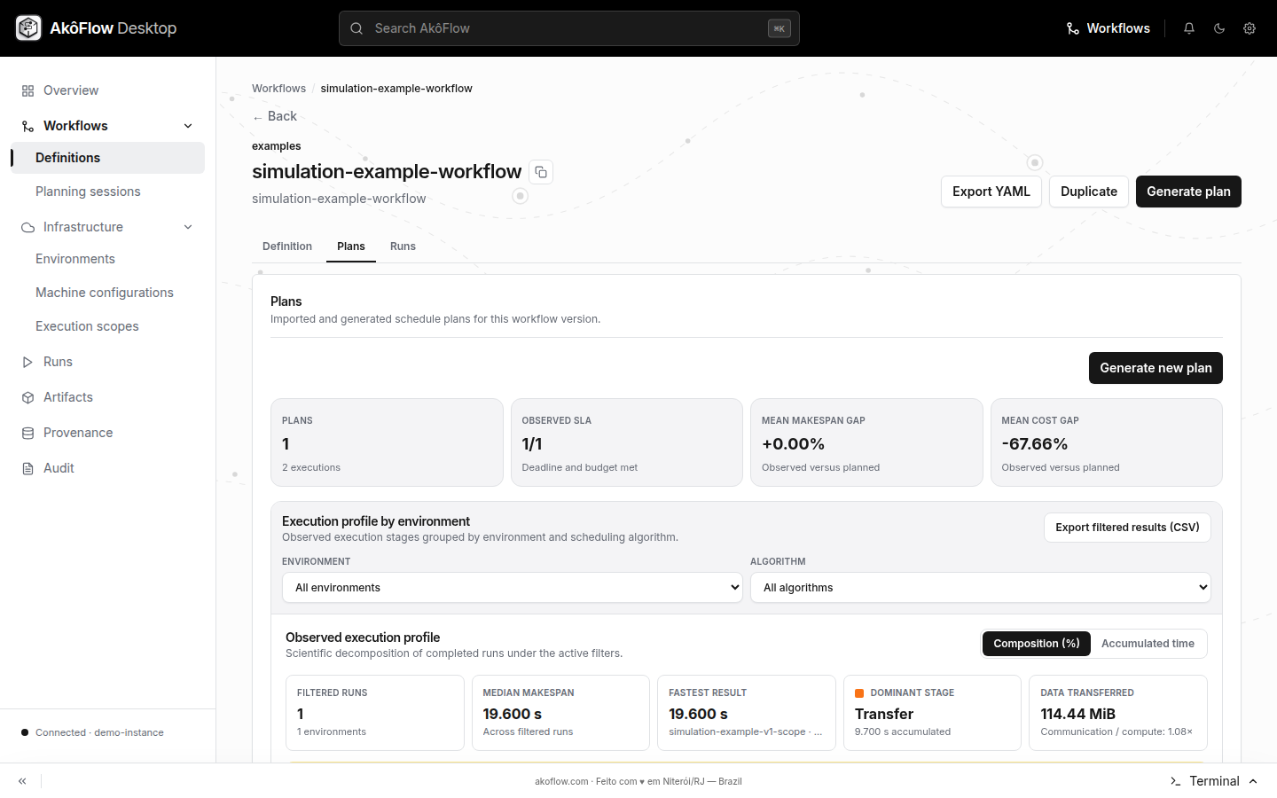
Task: Open Environments in the sidebar
Action: [x=107, y=259]
